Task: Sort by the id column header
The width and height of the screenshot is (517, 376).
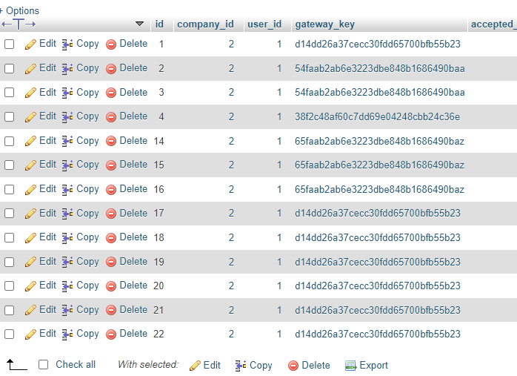Action: point(159,24)
